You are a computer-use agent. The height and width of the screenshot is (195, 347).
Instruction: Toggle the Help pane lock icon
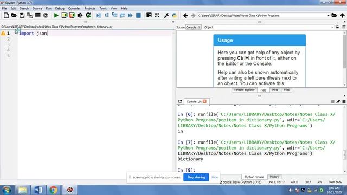[x=337, y=27]
